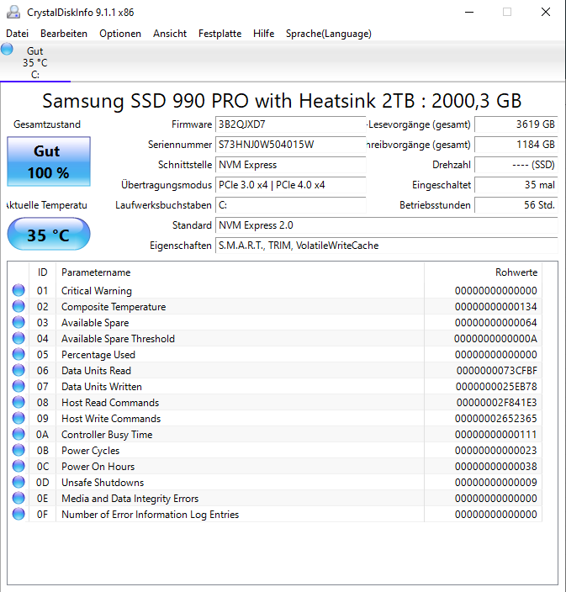Click the Gut 100 % health status button

tap(49, 161)
